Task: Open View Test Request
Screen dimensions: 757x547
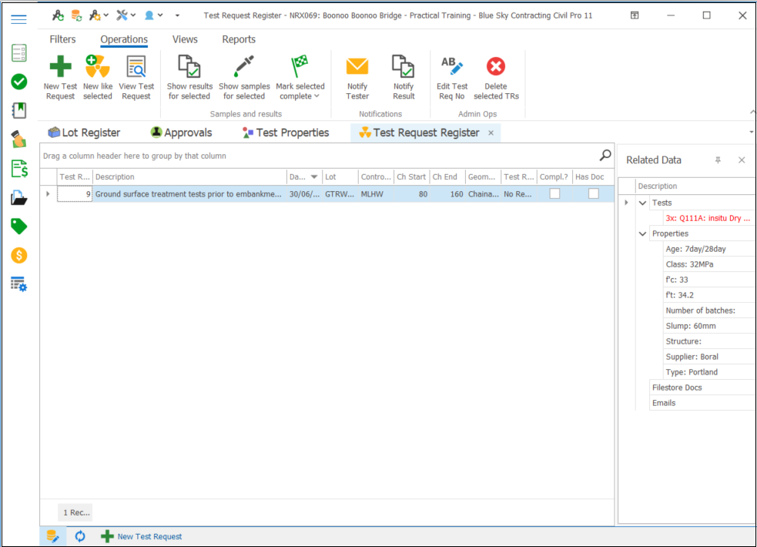Action: point(136,68)
